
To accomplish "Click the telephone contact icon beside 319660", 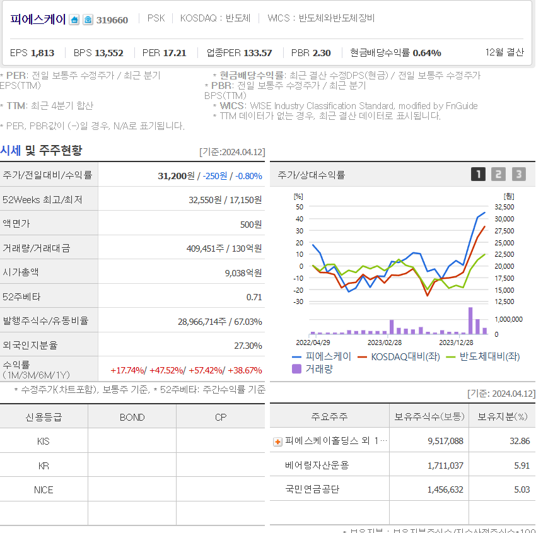I will click(x=88, y=20).
